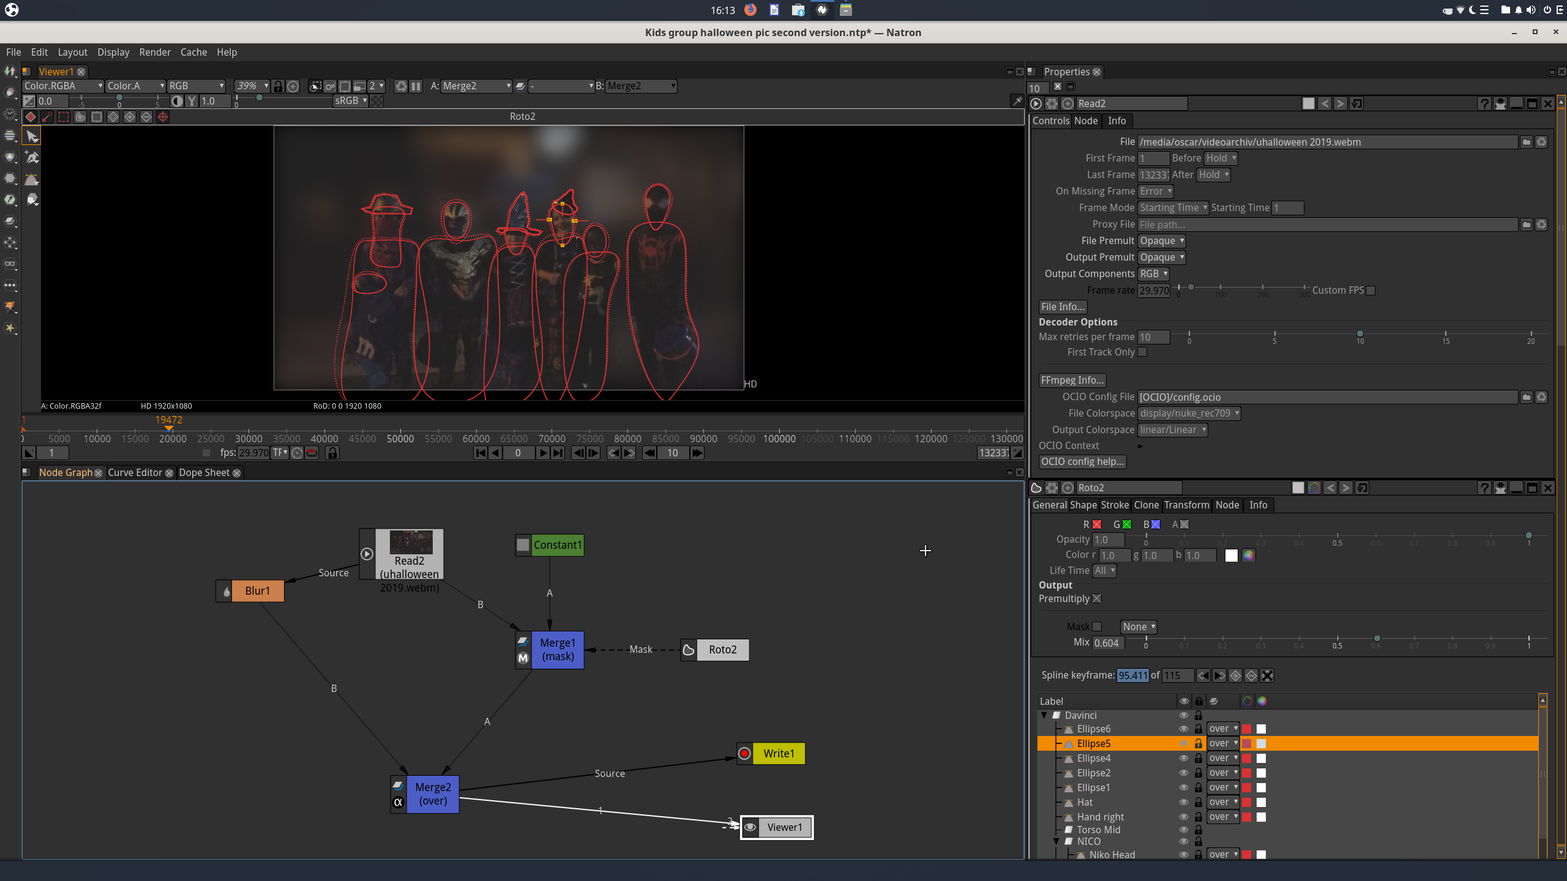Toggle Custom FPS checkbox

[x=1371, y=291]
